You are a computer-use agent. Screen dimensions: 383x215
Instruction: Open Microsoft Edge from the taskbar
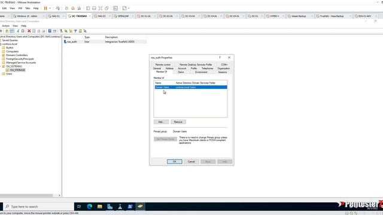tap(90, 207)
